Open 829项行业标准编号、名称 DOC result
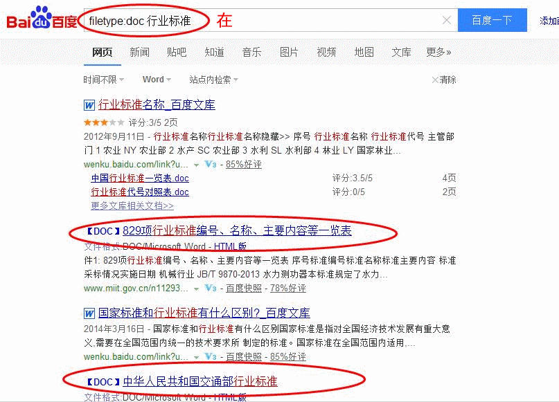Viewport: 559px width, 402px height. click(237, 230)
